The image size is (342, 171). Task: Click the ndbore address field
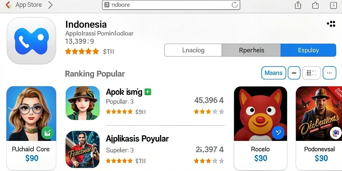pos(171,5)
